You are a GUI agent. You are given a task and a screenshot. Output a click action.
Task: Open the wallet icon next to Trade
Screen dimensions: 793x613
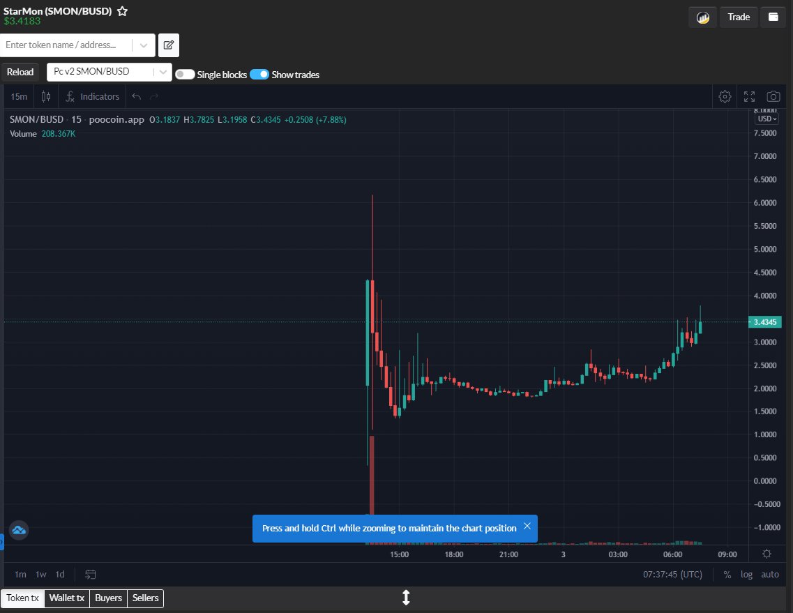[x=773, y=17]
